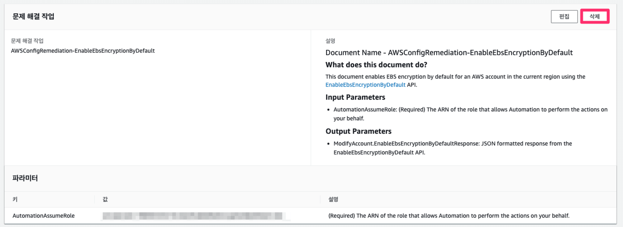Click the 문제 해결 작업 section heading
The height and width of the screenshot is (227, 623).
click(x=33, y=16)
